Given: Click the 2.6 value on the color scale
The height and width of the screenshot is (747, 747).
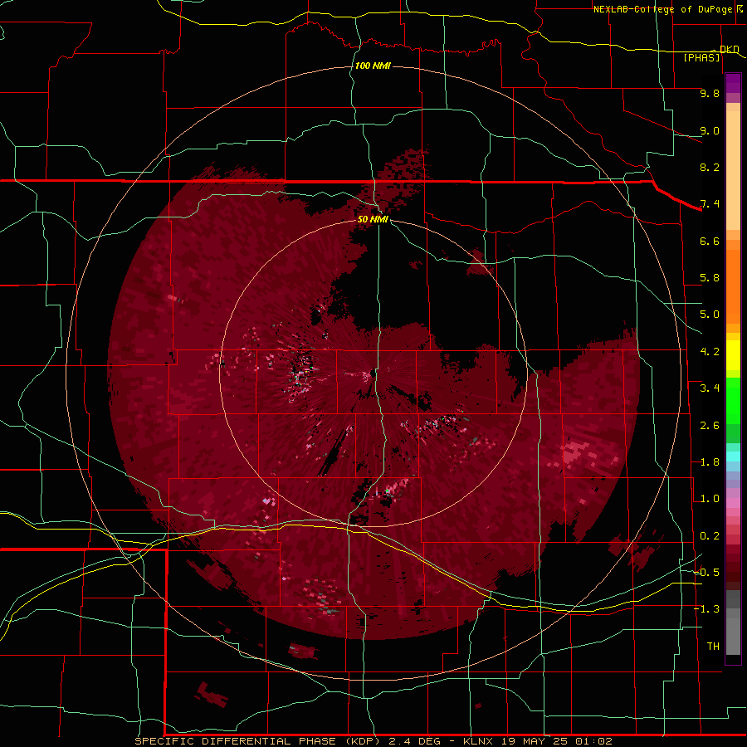Looking at the screenshot, I should tap(710, 426).
